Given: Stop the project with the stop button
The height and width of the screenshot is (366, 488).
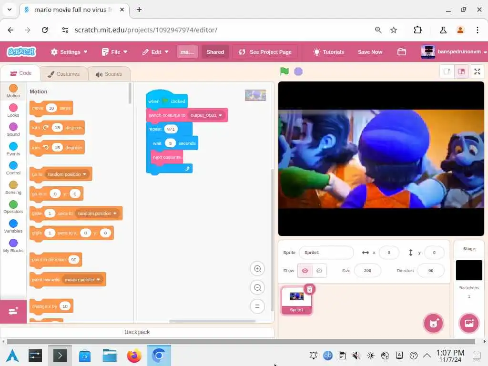Looking at the screenshot, I should pyautogui.click(x=298, y=71).
